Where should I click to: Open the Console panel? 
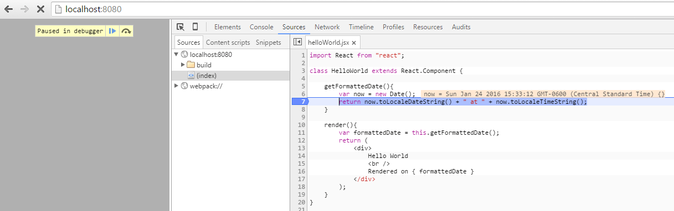point(261,27)
